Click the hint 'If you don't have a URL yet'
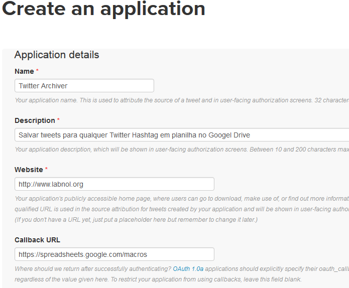The image size is (349, 288). point(136,220)
